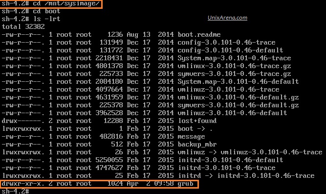Click file size 12288
Screen dimensions: 326x194
[113, 121]
